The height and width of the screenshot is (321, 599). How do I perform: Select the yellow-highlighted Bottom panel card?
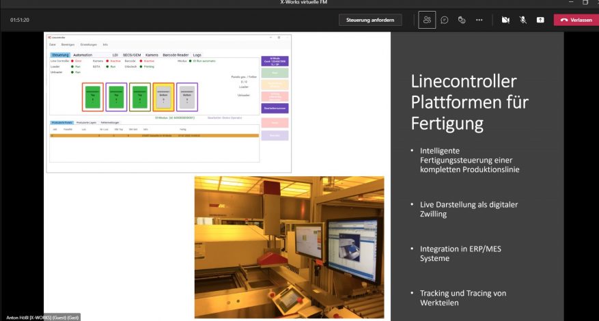(163, 97)
